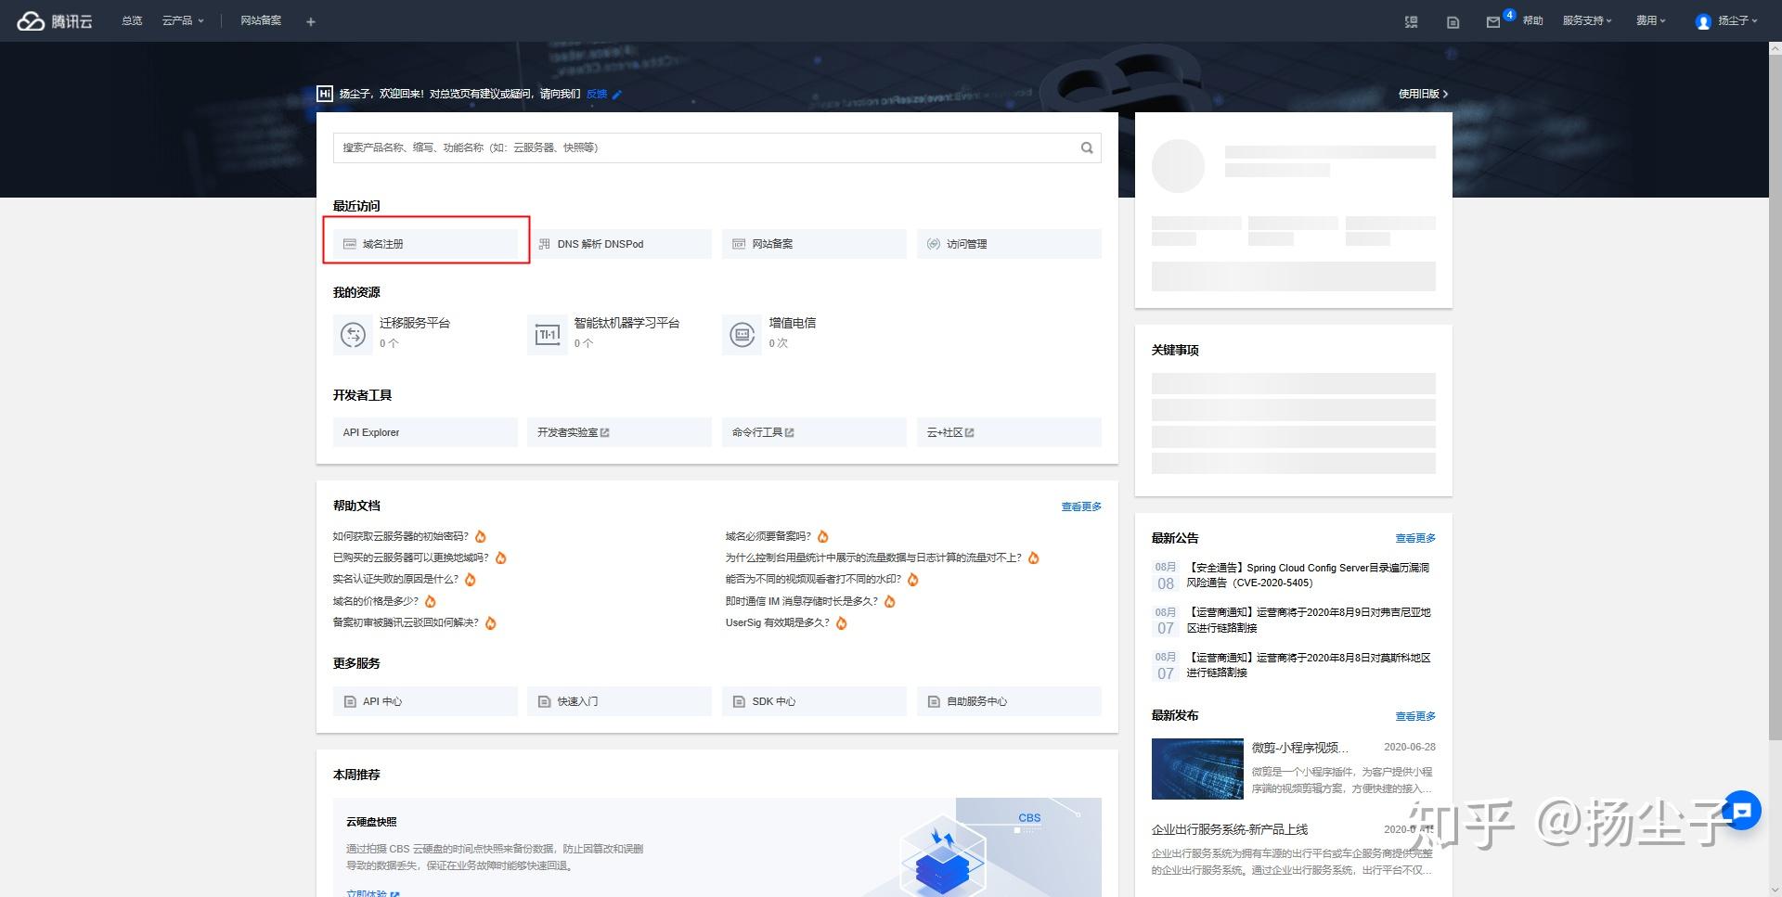Click the external-link icon on 云+社区
Viewport: 1782px width, 897px height.
(x=970, y=432)
